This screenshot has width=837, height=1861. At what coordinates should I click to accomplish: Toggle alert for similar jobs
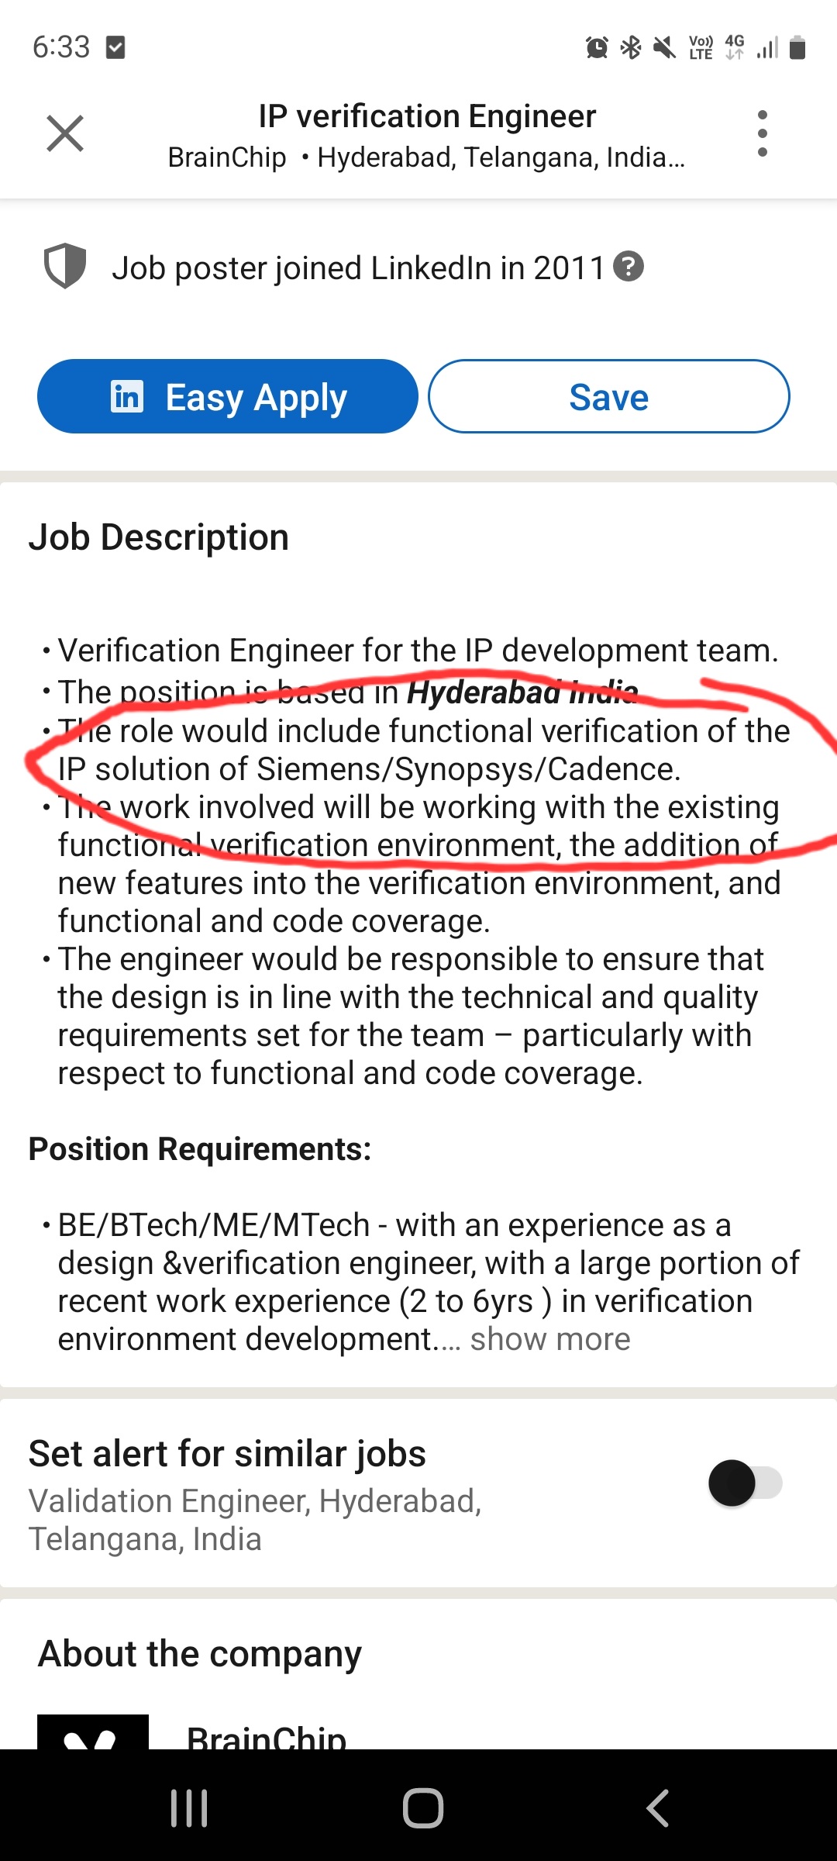[x=745, y=1483]
